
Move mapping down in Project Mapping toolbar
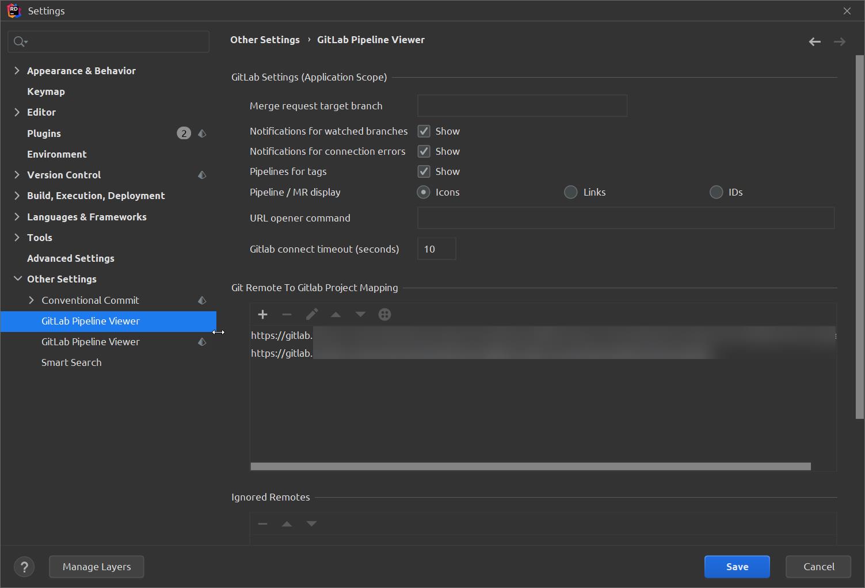point(360,314)
